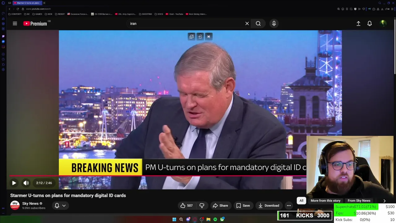Open the Sky News channel name link
Viewport: 396px width, 223px height.
pyautogui.click(x=30, y=203)
